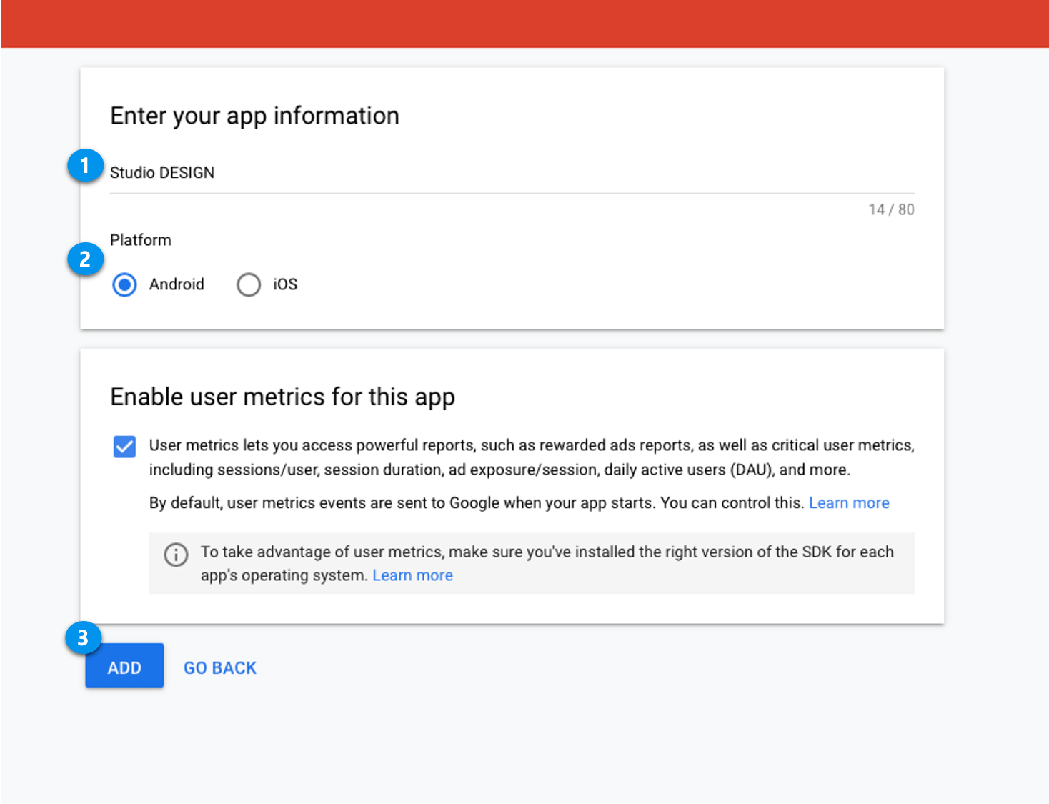Click the blue step 2 badge

[x=85, y=259]
